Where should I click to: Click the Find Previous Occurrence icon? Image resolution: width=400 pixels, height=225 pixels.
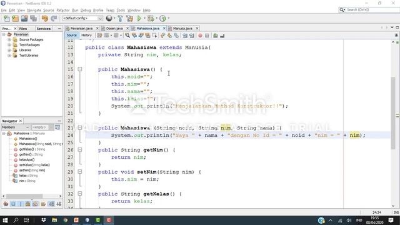pyautogui.click(x=134, y=36)
